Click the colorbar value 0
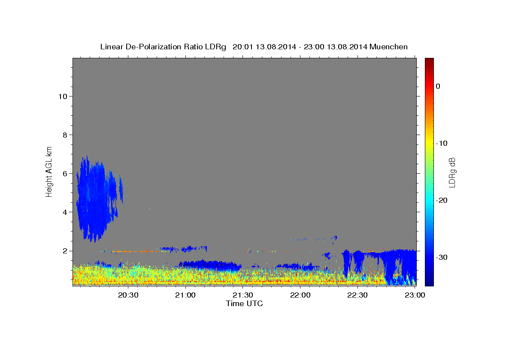 (438, 86)
